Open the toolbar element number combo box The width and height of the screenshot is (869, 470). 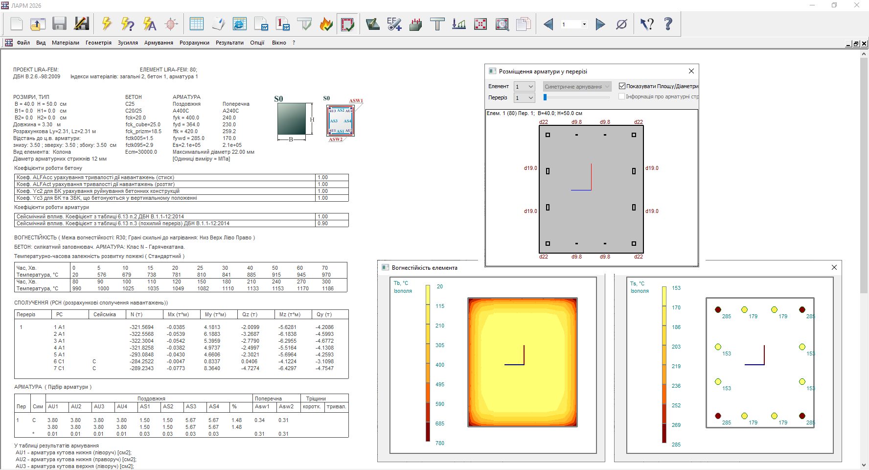(x=584, y=24)
